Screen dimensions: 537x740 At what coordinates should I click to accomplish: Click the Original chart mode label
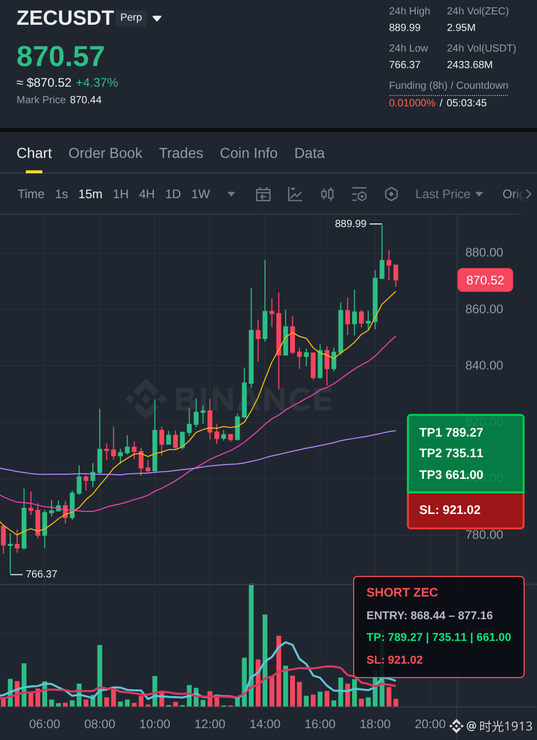pyautogui.click(x=513, y=194)
